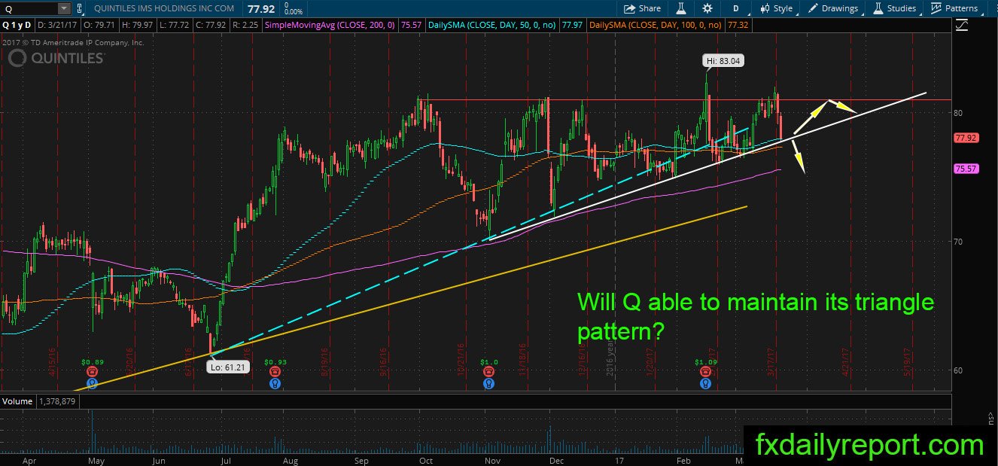Click the Share button

tap(642, 8)
